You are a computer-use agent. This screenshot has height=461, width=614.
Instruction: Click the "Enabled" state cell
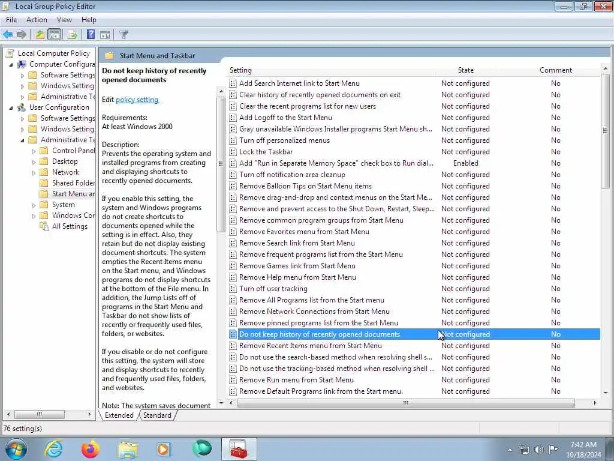tap(465, 163)
